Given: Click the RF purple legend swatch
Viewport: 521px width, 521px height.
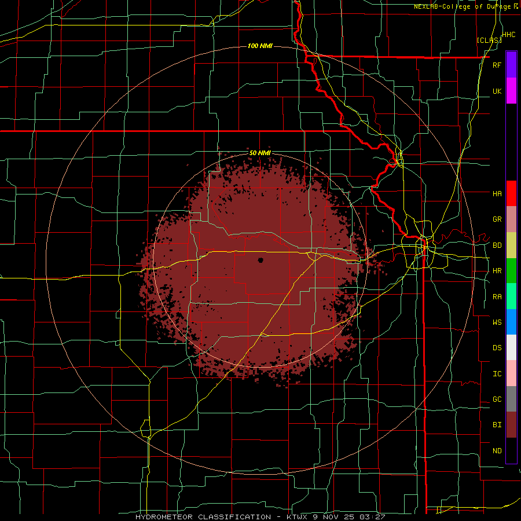Looking at the screenshot, I should (x=511, y=65).
